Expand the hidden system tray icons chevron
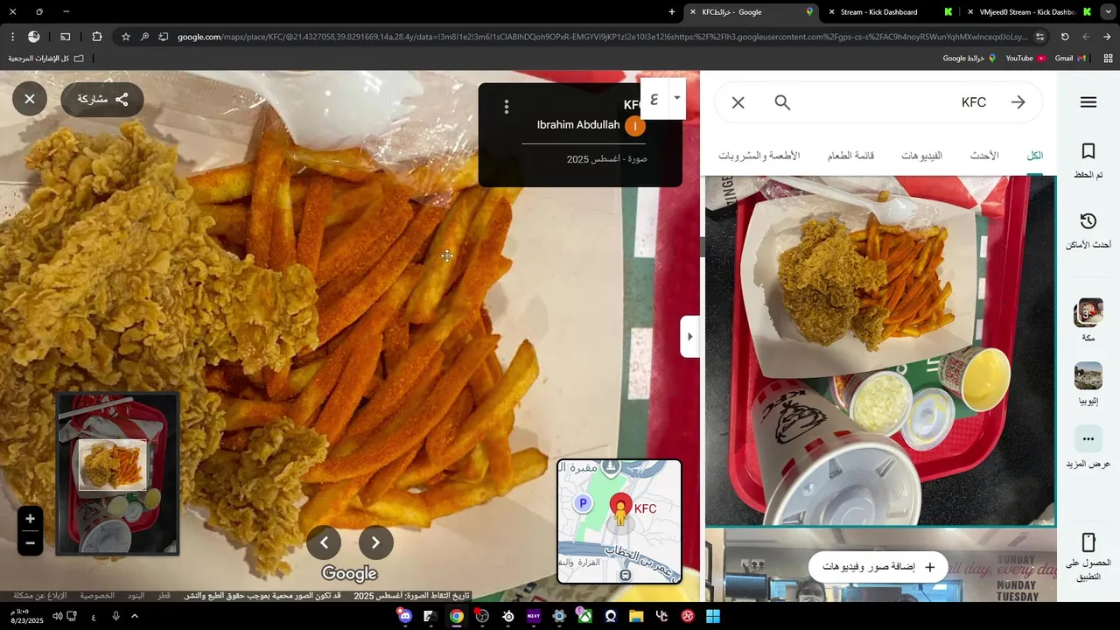Screen dimensions: 1120x630 coord(135,616)
